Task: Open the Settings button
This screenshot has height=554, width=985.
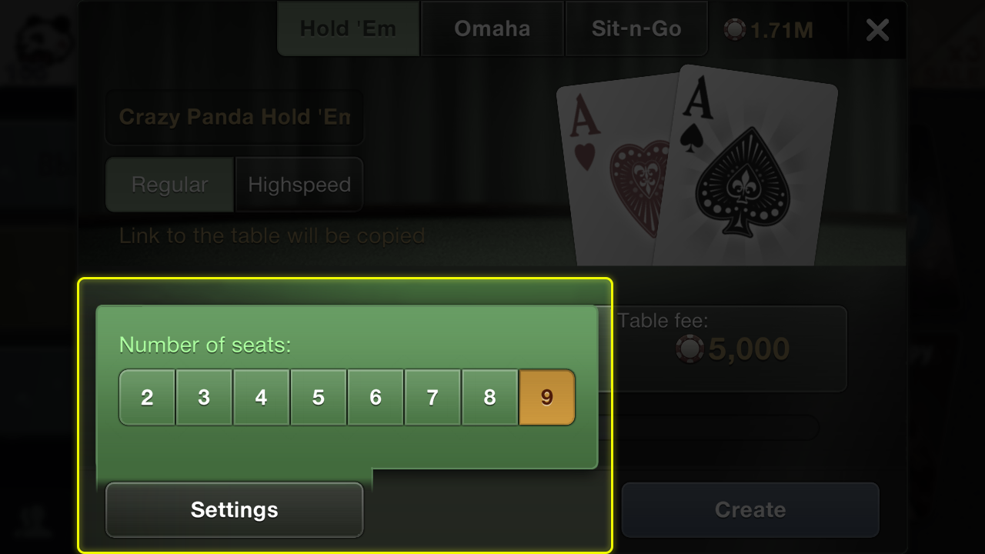Action: (x=234, y=509)
